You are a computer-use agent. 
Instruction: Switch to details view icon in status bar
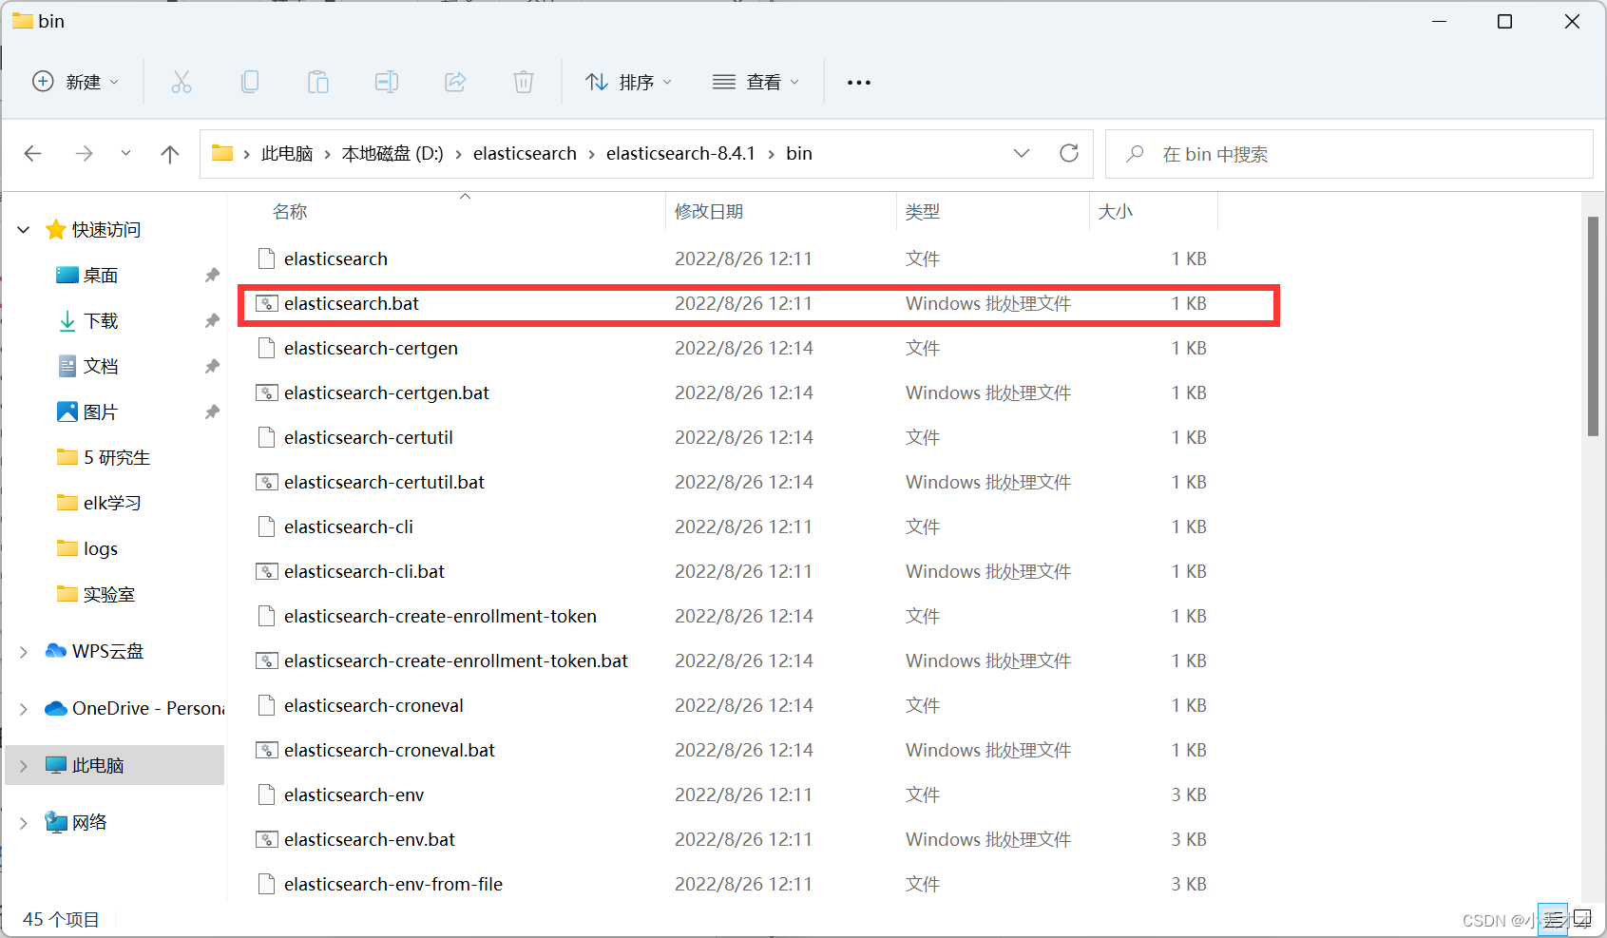(x=1553, y=919)
